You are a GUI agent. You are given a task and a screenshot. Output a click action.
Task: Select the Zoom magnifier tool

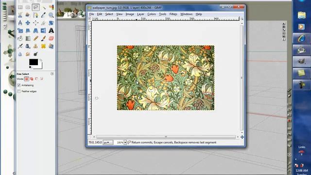coord(51,15)
